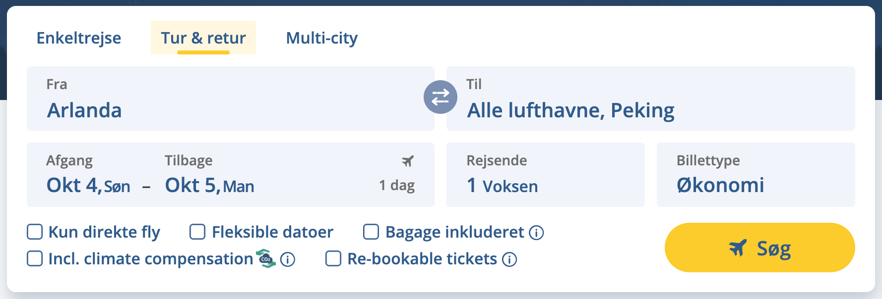Click the airplane icon above trip duration
Image resolution: width=882 pixels, height=299 pixels.
tap(407, 160)
